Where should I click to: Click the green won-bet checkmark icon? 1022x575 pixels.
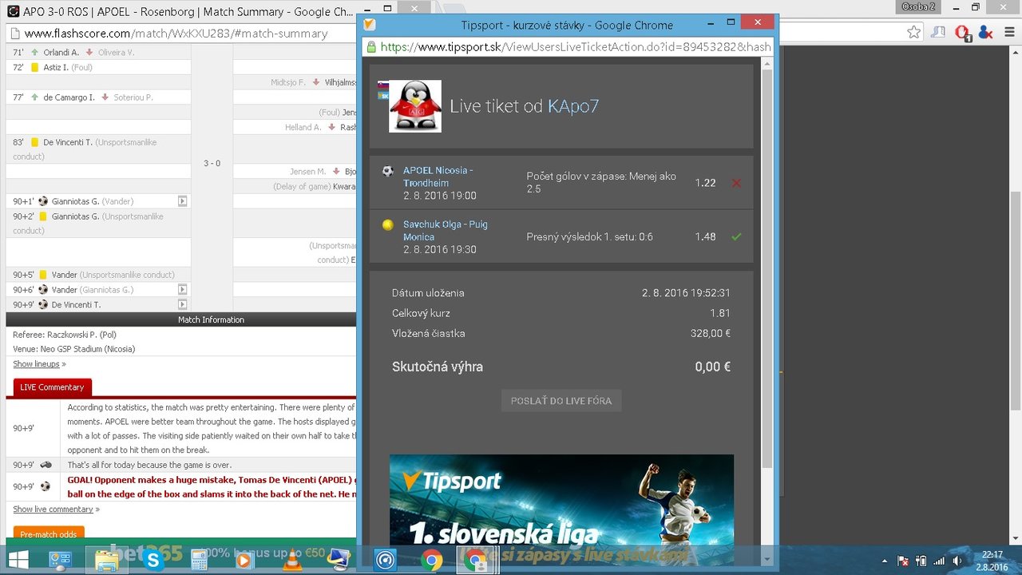736,236
